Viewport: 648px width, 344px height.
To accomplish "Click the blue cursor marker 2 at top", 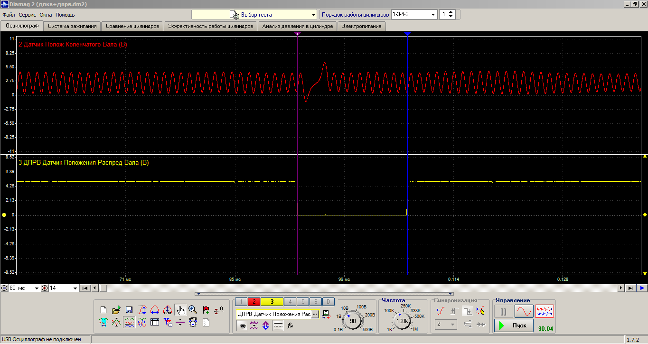I will 407,34.
